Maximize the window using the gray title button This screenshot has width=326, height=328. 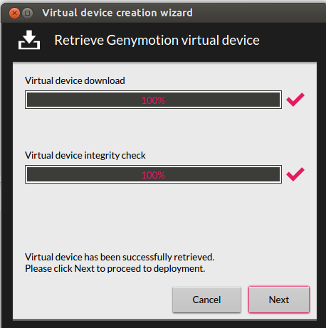click(x=28, y=13)
